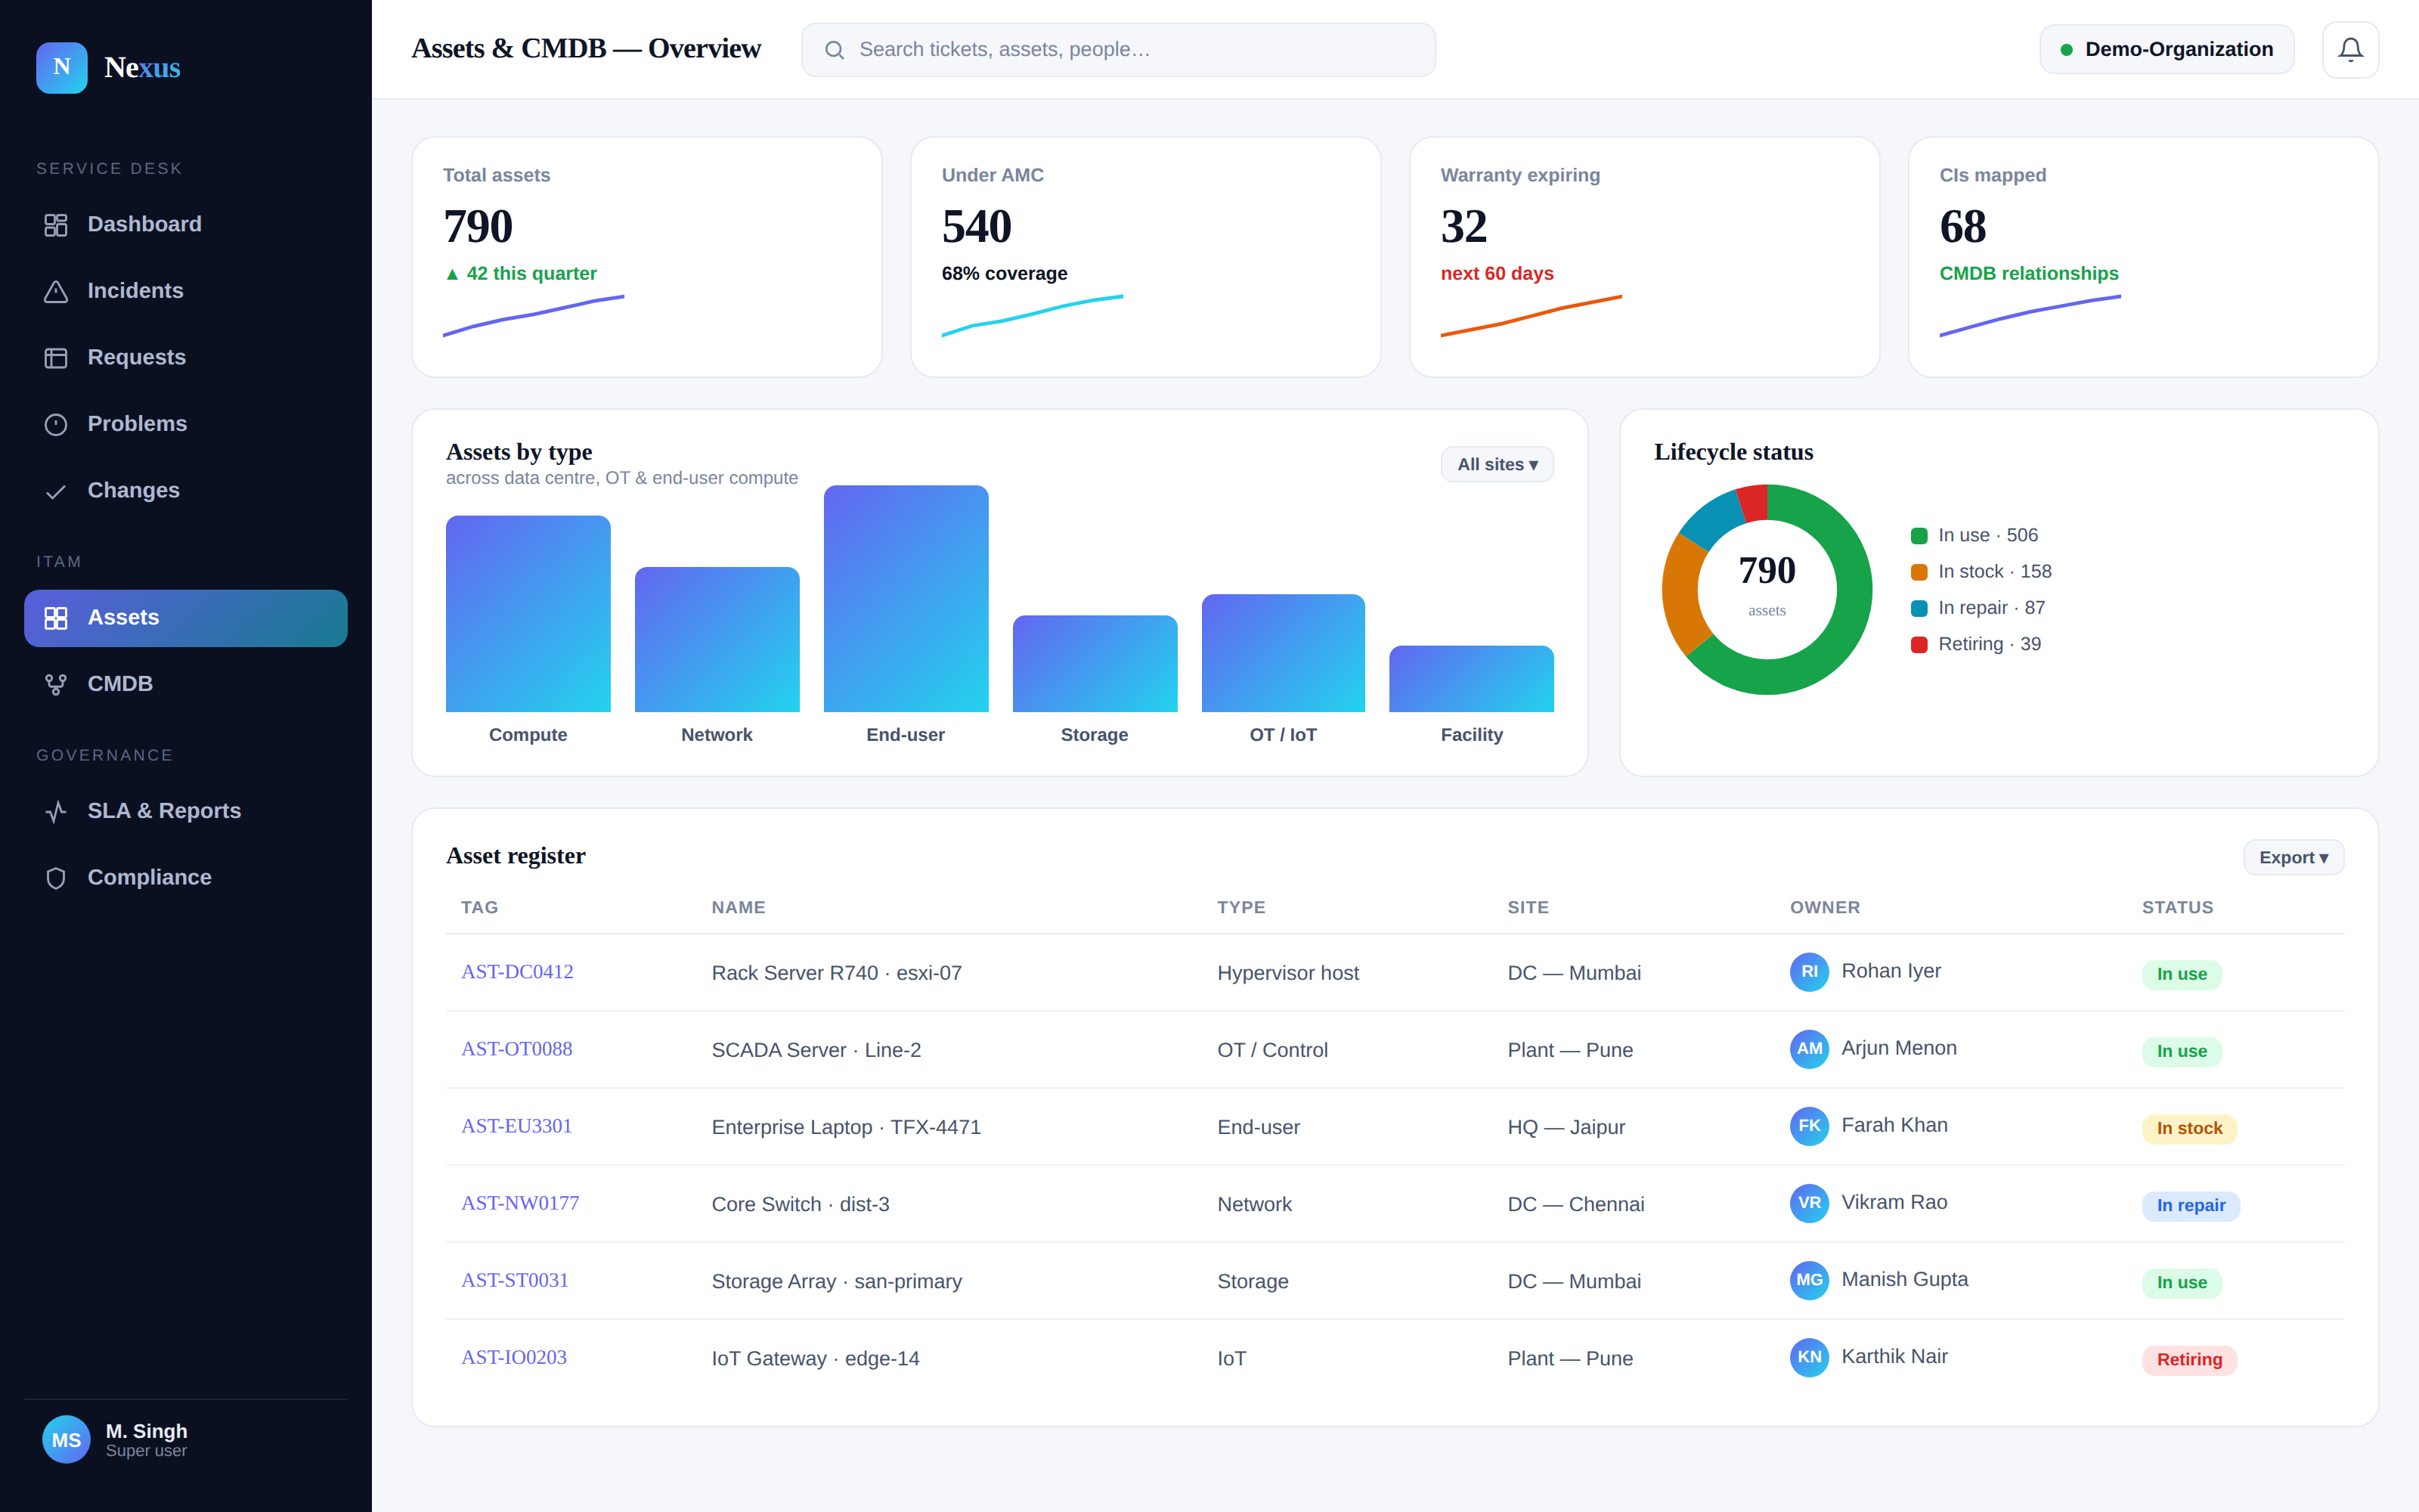This screenshot has height=1512, width=2419.
Task: Click the Storage bar in chart
Action: pos(1095,663)
